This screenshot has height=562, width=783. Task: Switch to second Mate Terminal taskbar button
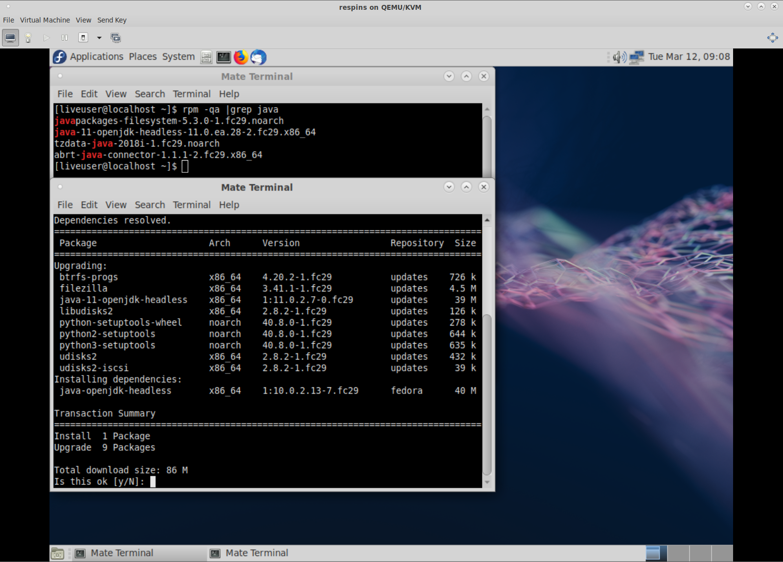[274, 553]
